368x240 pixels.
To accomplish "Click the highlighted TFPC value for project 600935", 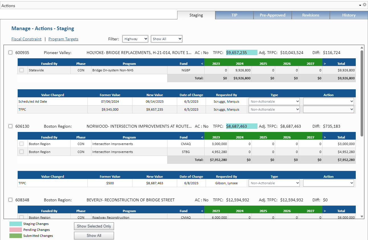I will [x=242, y=52].
